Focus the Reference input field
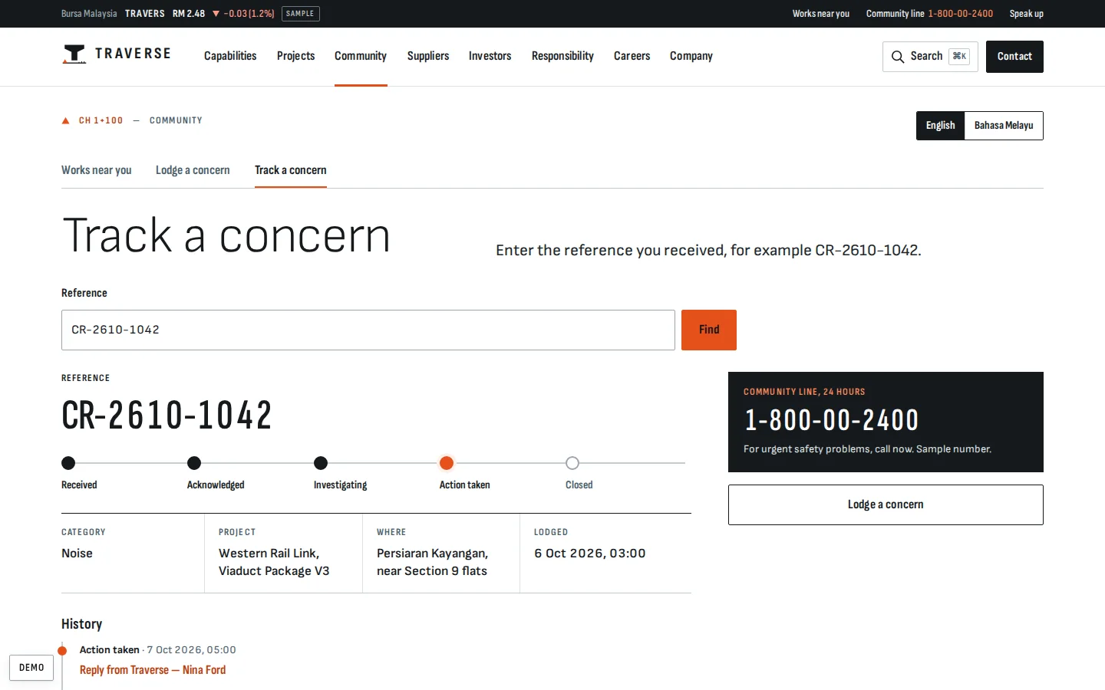 [x=368, y=330]
